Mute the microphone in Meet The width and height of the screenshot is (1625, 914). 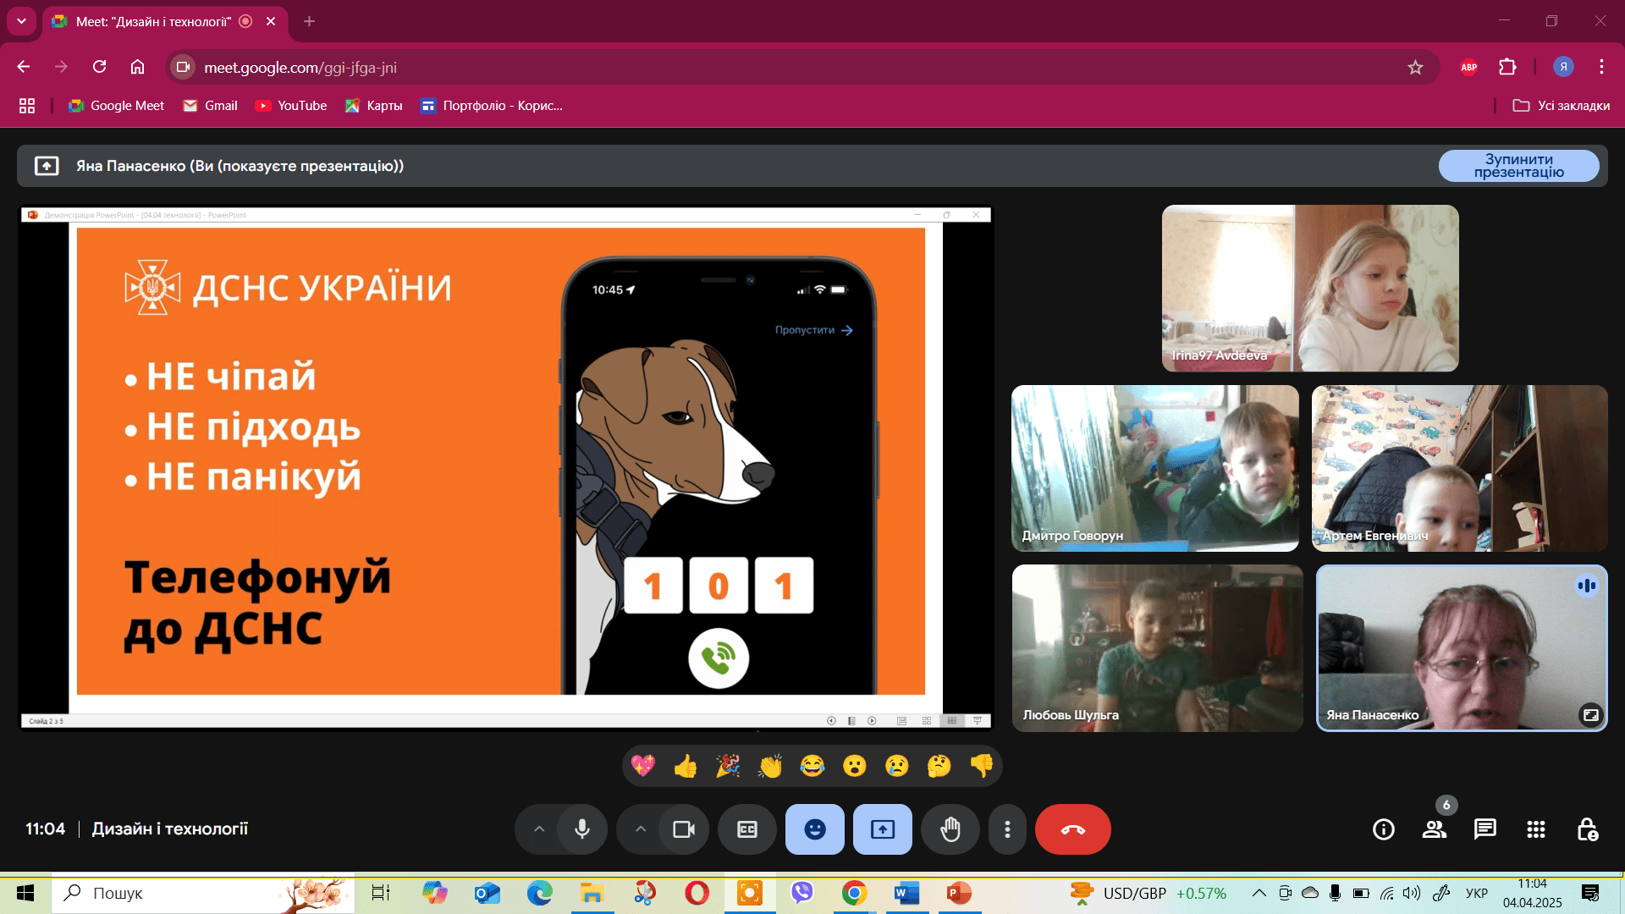click(582, 829)
